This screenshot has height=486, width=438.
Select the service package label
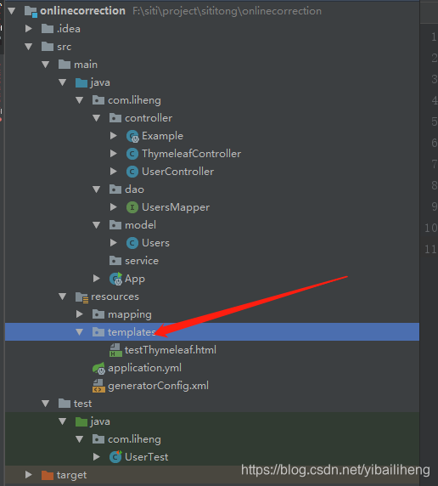click(142, 261)
